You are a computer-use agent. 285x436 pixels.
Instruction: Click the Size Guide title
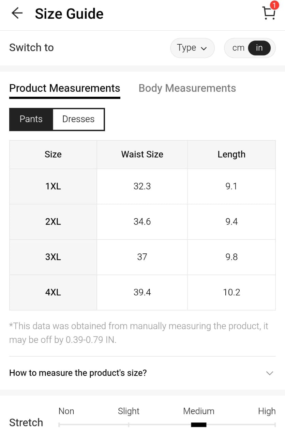point(69,14)
